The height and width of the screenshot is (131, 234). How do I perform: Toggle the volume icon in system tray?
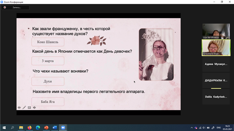(204, 128)
